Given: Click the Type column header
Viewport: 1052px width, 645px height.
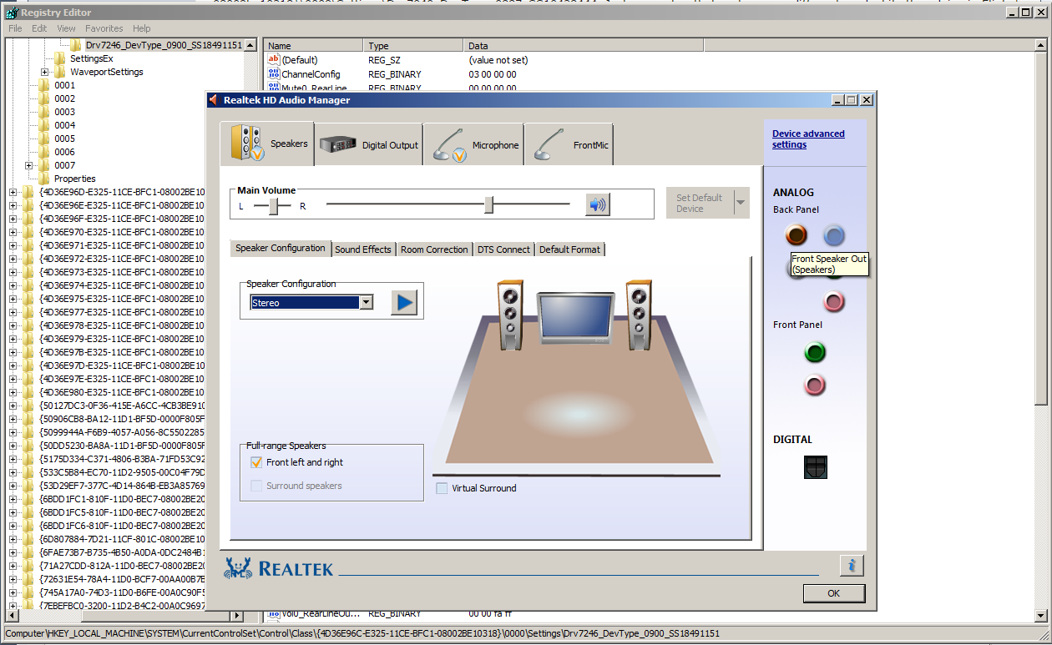Looking at the screenshot, I should 414,46.
